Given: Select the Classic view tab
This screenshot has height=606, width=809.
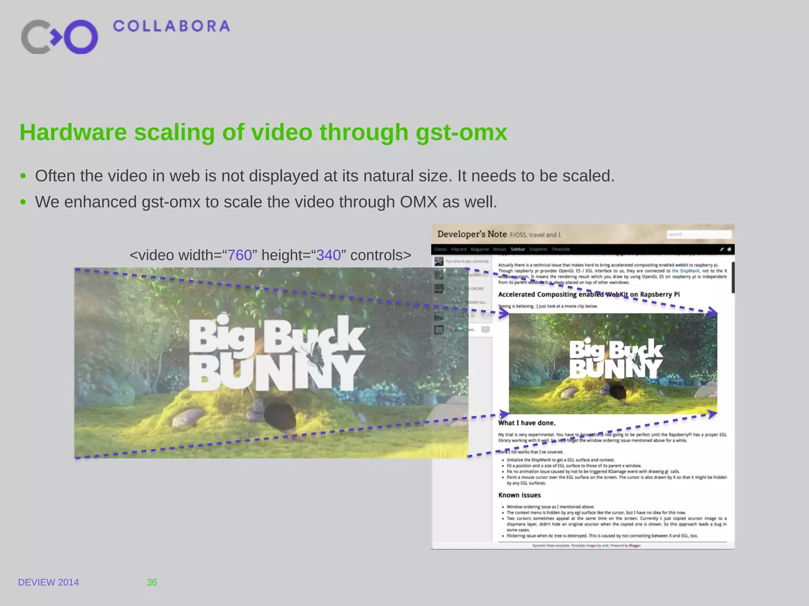Looking at the screenshot, I should (440, 249).
